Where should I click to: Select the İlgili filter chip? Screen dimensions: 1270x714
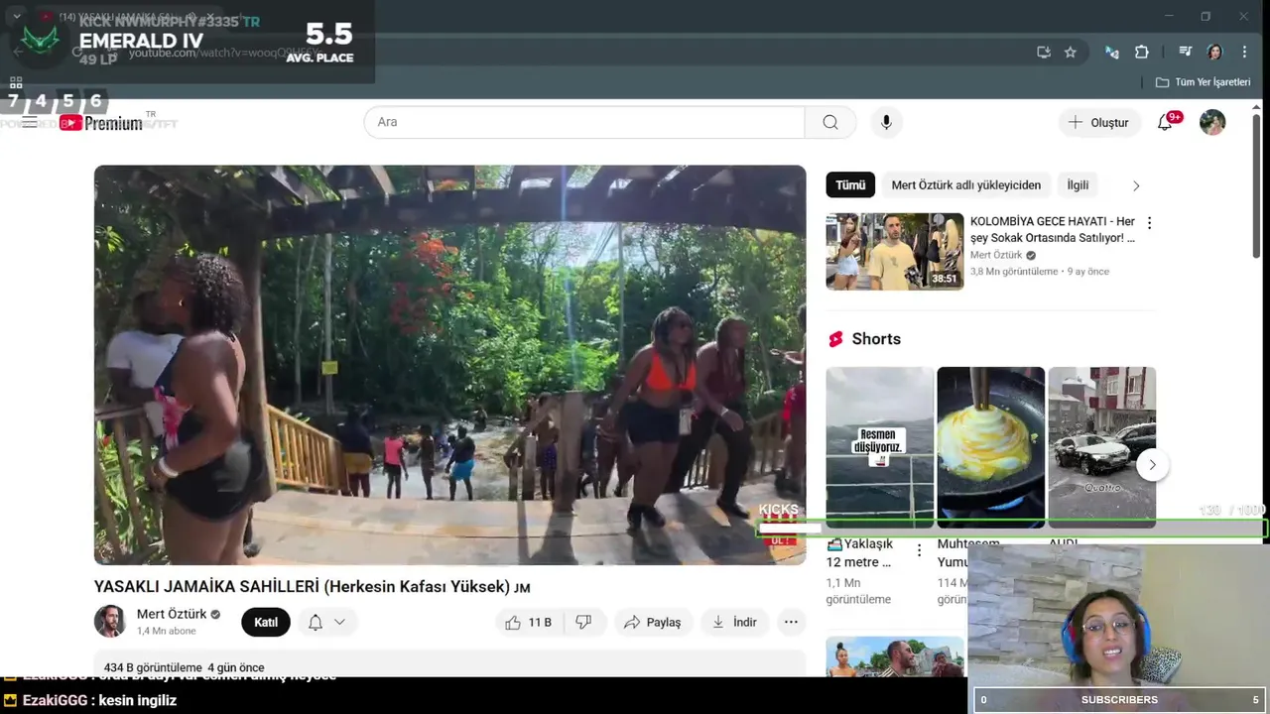coord(1078,185)
